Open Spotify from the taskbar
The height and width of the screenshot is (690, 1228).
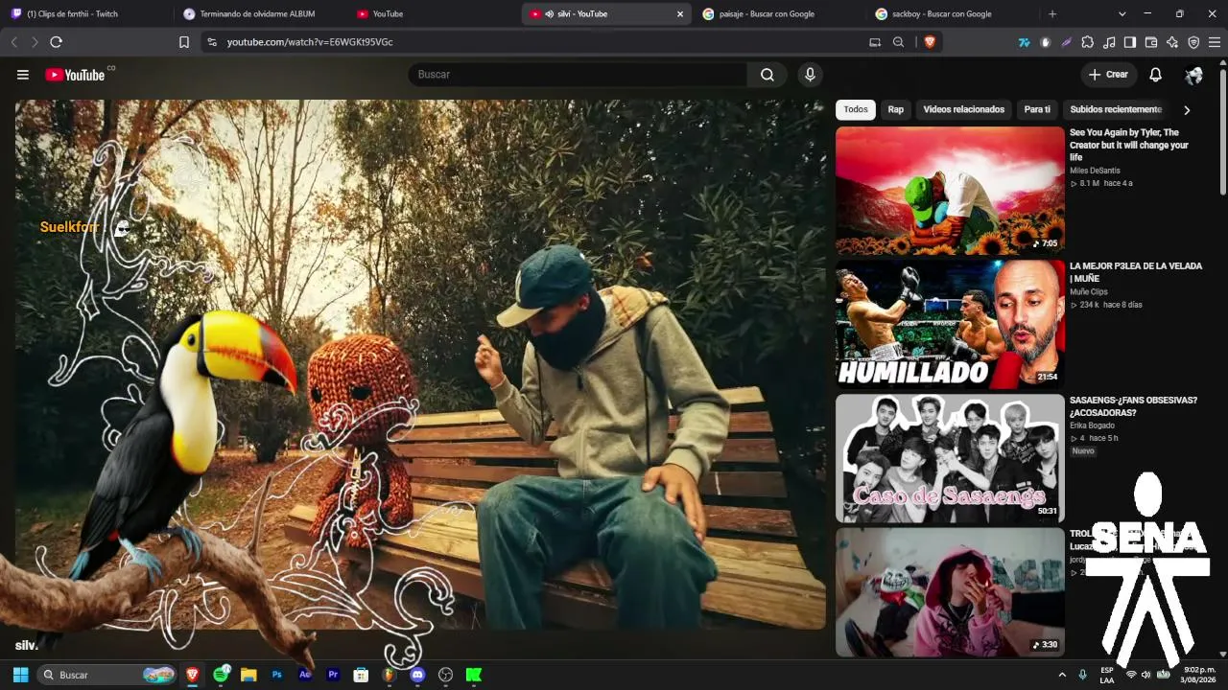[222, 675]
